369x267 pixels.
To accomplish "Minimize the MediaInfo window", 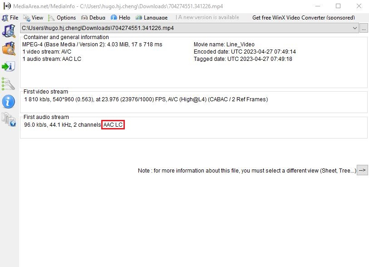I will point(318,6).
